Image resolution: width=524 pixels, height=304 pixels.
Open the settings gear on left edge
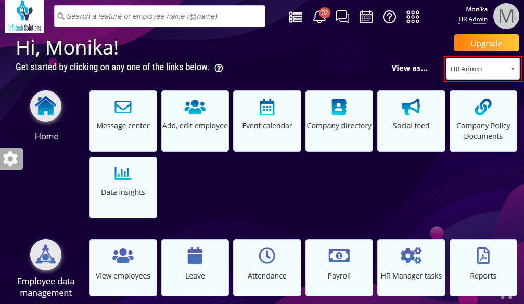(11, 158)
